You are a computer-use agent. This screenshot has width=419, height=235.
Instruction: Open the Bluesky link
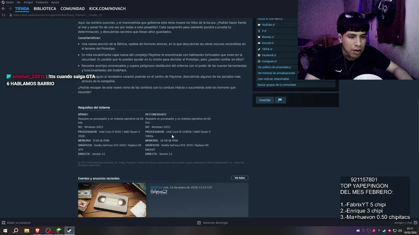tap(266, 37)
